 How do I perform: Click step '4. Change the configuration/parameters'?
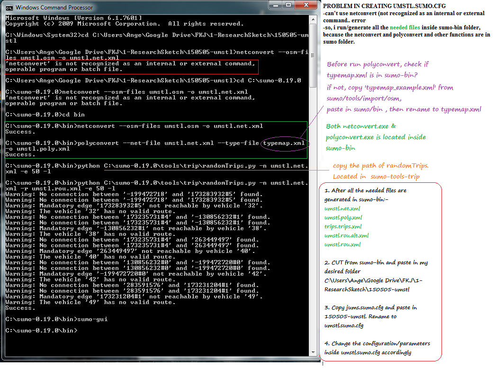point(377,343)
